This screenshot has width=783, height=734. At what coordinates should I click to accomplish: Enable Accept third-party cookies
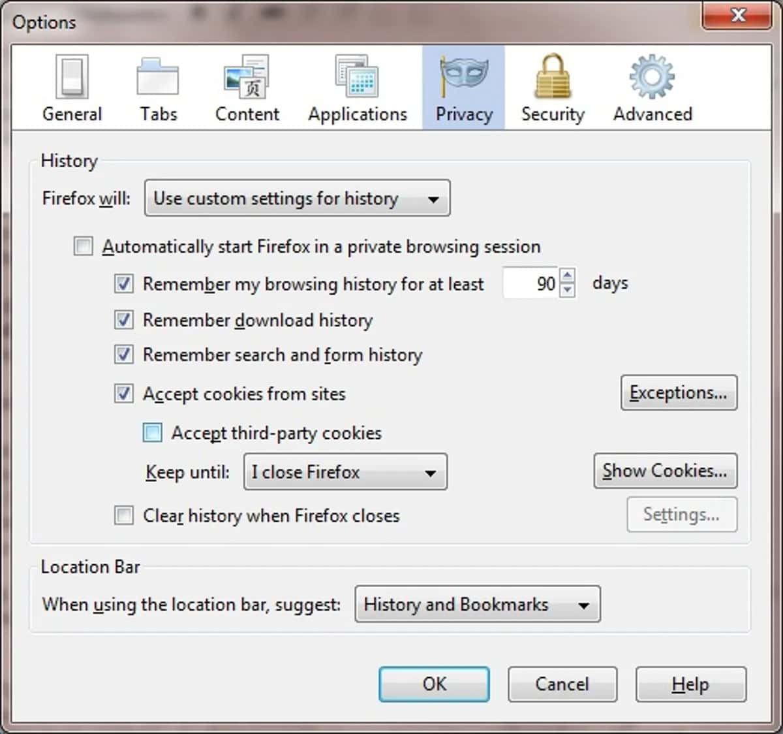coord(152,433)
